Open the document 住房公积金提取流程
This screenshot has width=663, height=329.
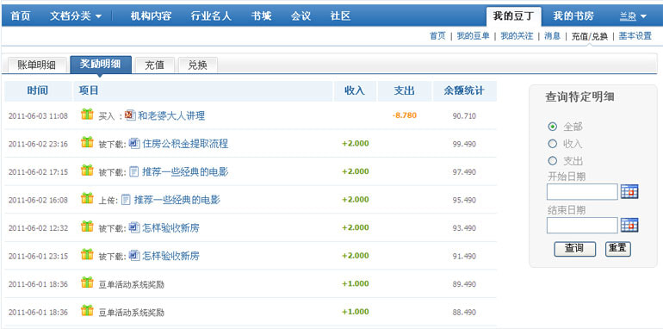coord(185,144)
